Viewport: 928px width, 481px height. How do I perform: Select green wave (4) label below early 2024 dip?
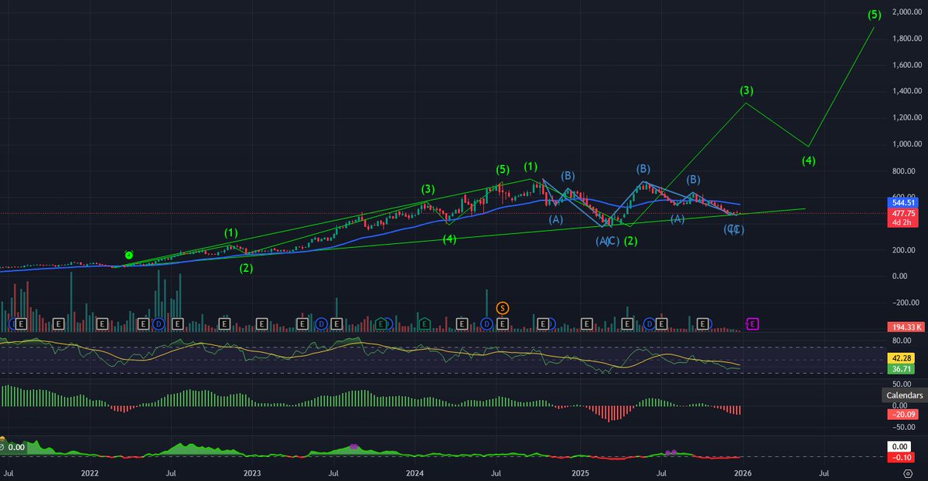(449, 239)
